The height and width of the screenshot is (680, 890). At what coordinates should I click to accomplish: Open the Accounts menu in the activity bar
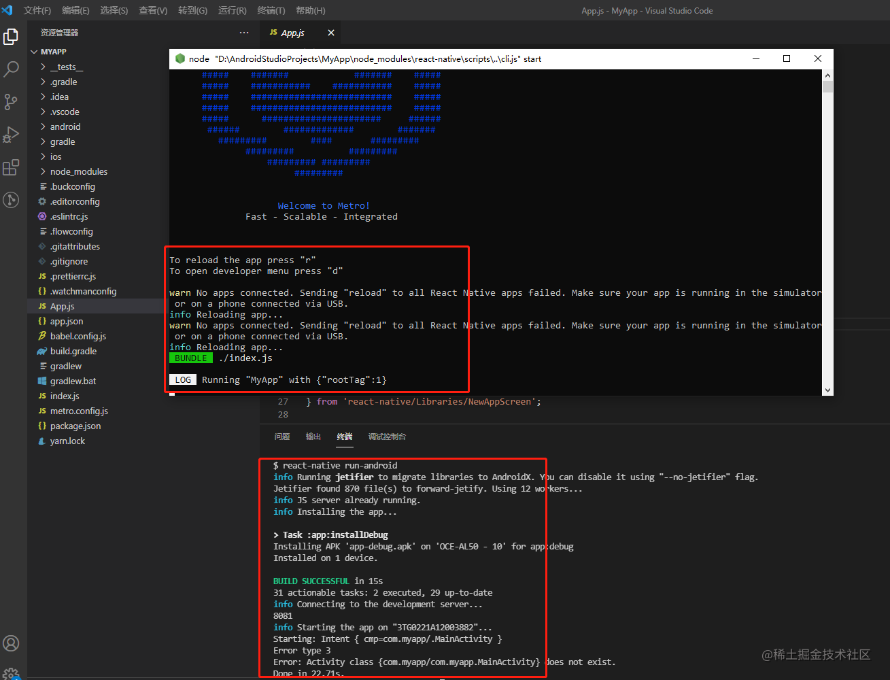tap(11, 643)
